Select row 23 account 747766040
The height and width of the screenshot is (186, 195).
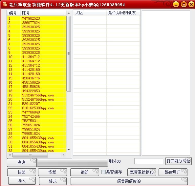click(37, 112)
